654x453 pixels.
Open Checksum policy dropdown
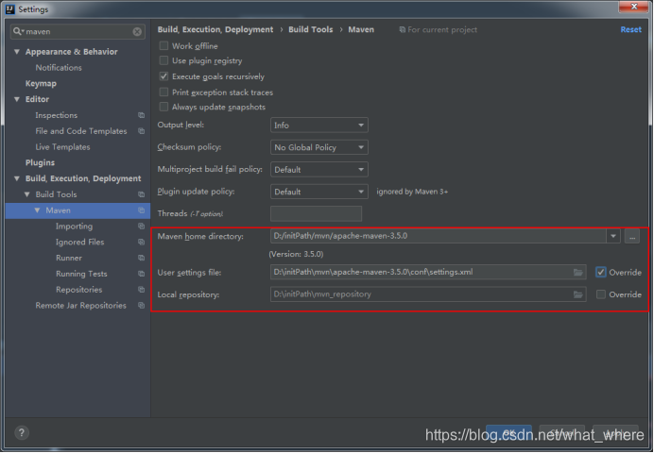pyautogui.click(x=319, y=147)
